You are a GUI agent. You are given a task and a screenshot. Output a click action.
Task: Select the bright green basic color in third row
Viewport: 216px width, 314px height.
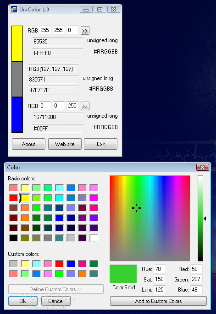(37, 208)
